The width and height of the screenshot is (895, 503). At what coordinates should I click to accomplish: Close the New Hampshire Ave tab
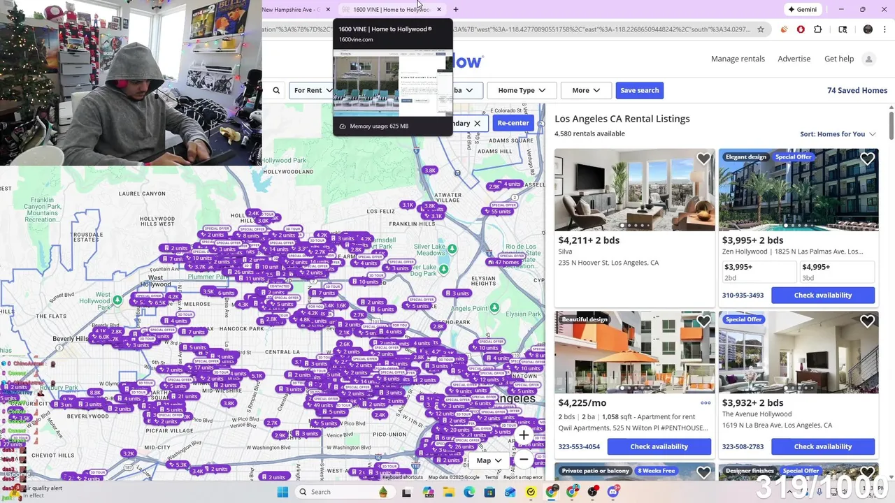coord(328,9)
